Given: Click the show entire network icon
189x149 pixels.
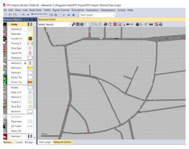Looking at the screenshot, I should tap(115, 24).
